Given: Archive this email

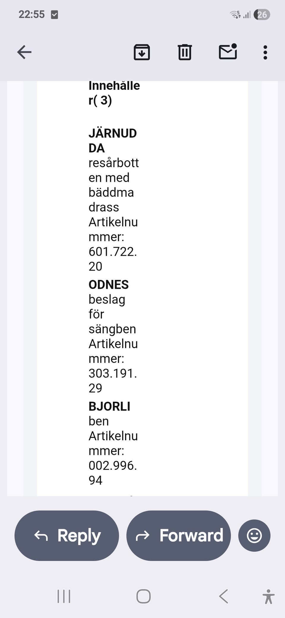Looking at the screenshot, I should [142, 52].
